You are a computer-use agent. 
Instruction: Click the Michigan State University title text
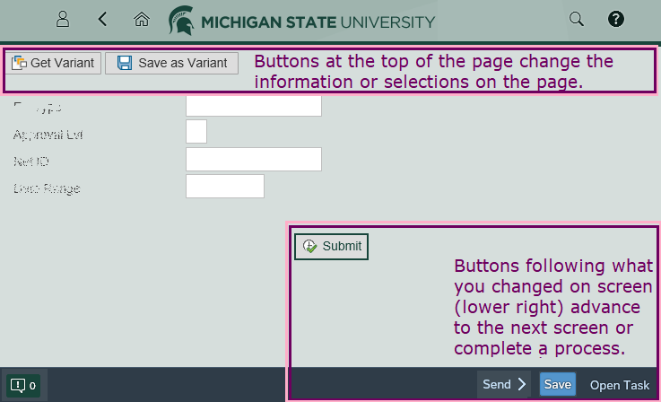[x=318, y=21]
